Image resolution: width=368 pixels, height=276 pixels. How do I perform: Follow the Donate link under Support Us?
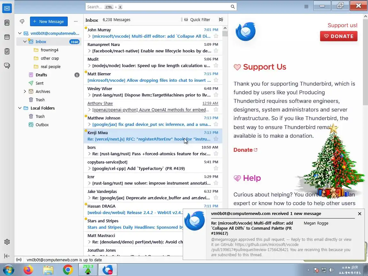[x=245, y=150]
